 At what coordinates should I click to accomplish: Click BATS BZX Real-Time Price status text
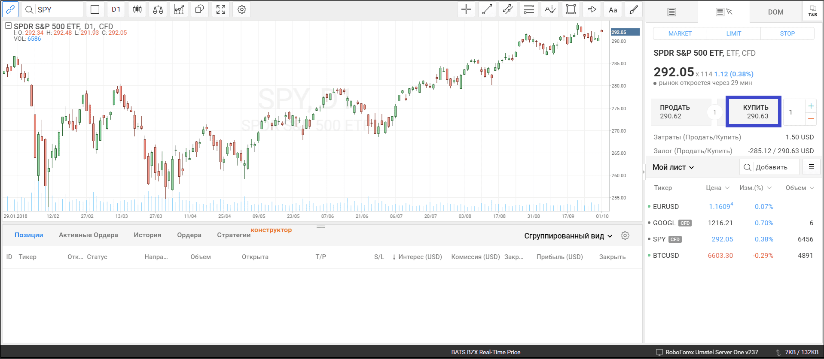[x=485, y=352]
